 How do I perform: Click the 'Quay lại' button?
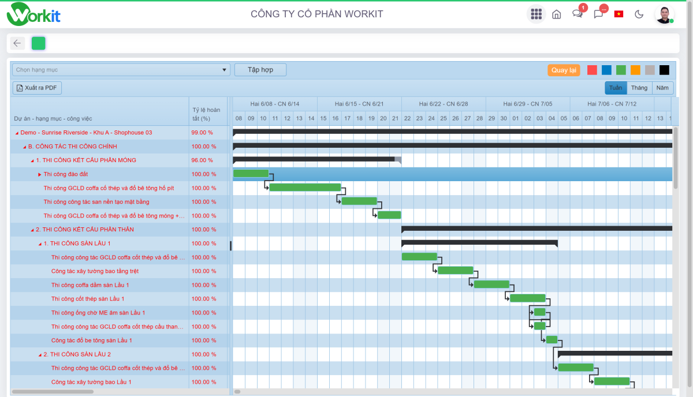pyautogui.click(x=564, y=70)
